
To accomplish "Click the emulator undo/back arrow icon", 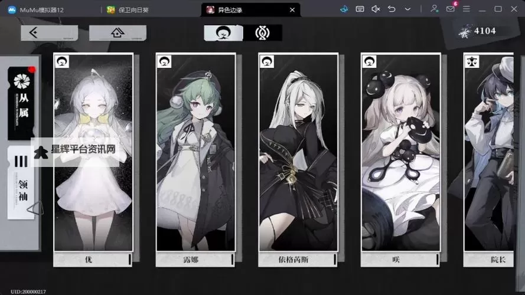I will (x=392, y=9).
